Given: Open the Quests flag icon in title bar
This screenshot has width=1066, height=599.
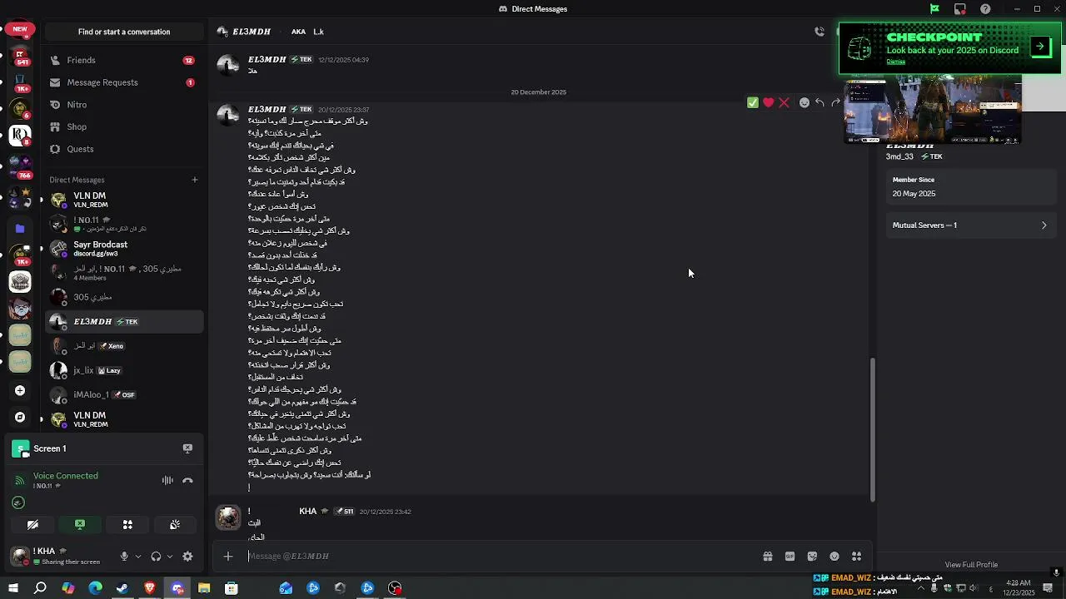Looking at the screenshot, I should 934,9.
